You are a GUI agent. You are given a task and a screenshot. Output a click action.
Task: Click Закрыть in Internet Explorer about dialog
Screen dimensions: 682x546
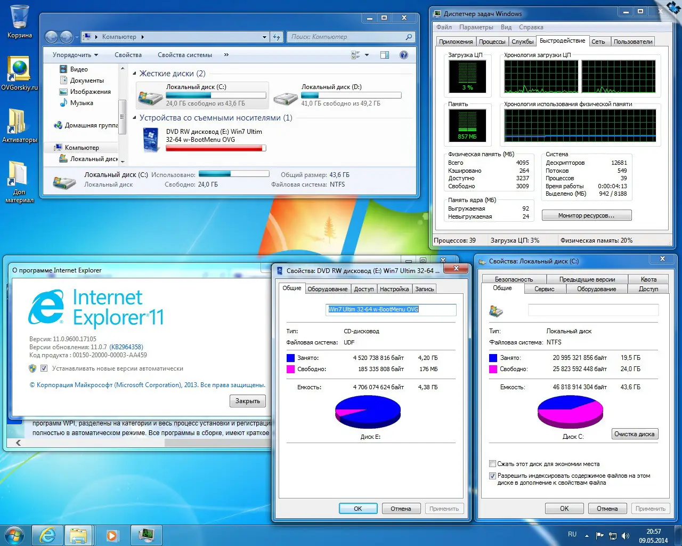click(x=248, y=401)
